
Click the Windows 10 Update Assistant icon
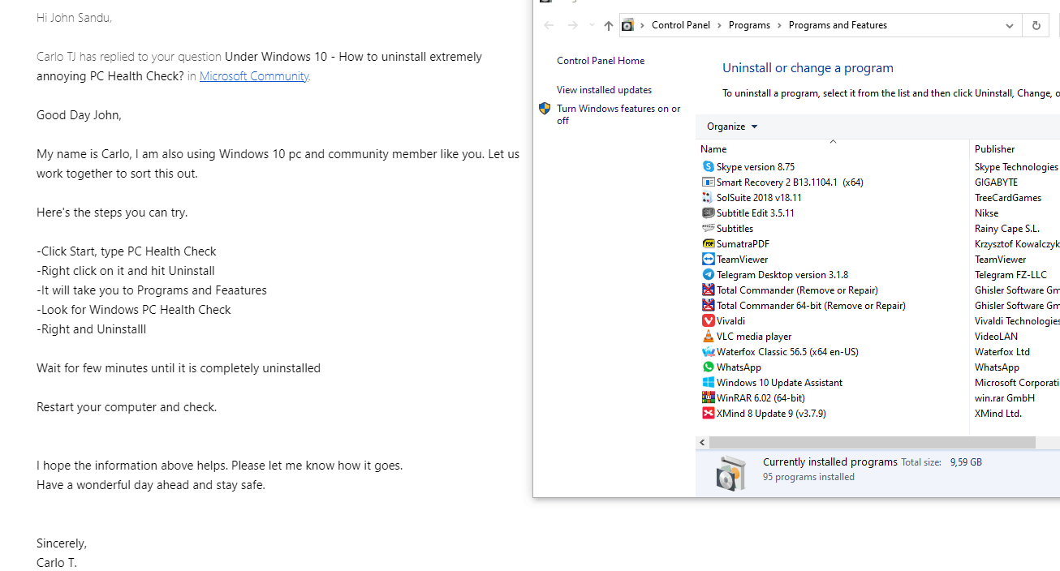click(x=708, y=382)
